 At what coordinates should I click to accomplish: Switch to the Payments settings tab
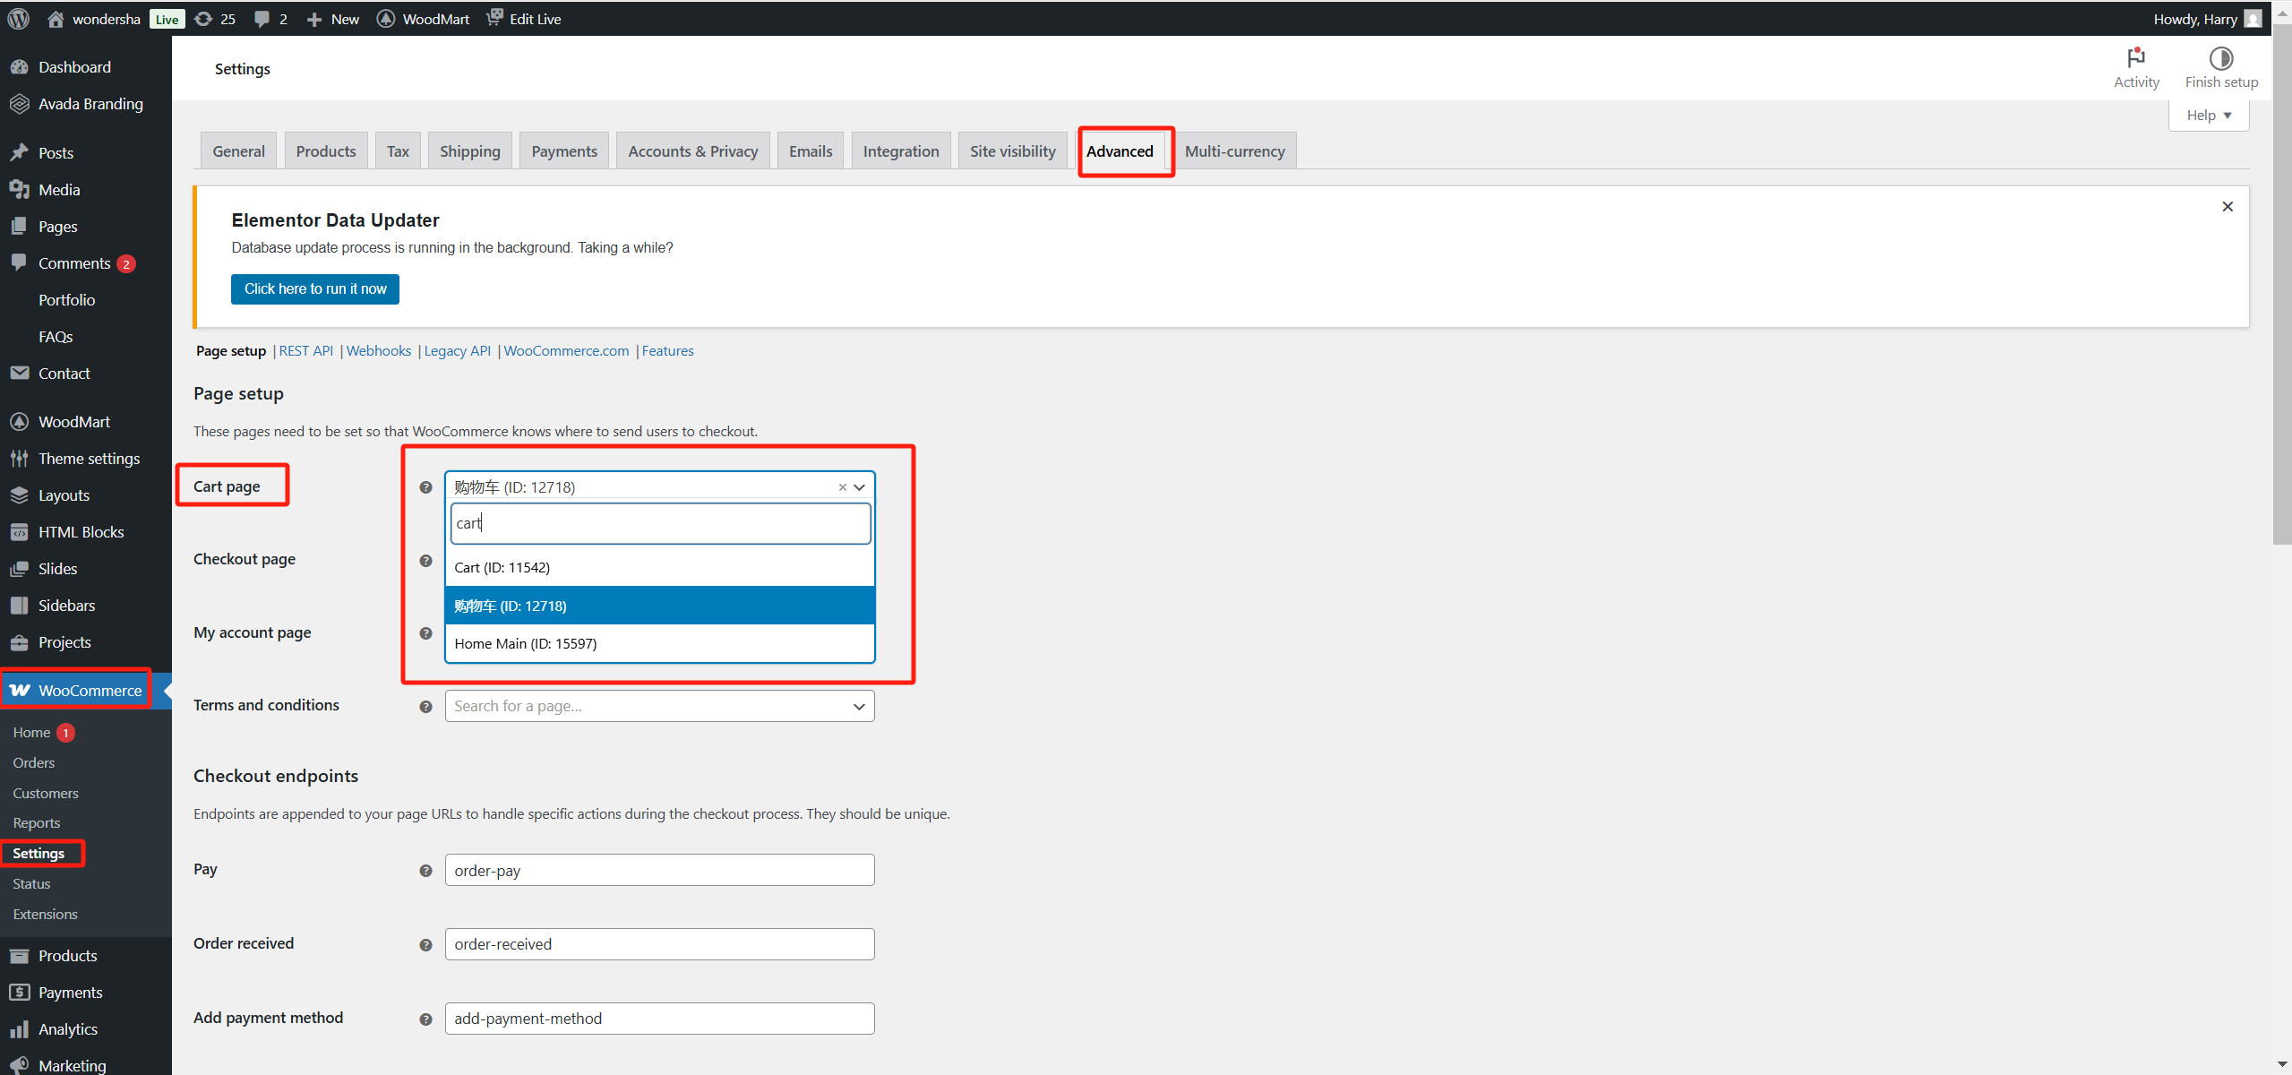(563, 151)
